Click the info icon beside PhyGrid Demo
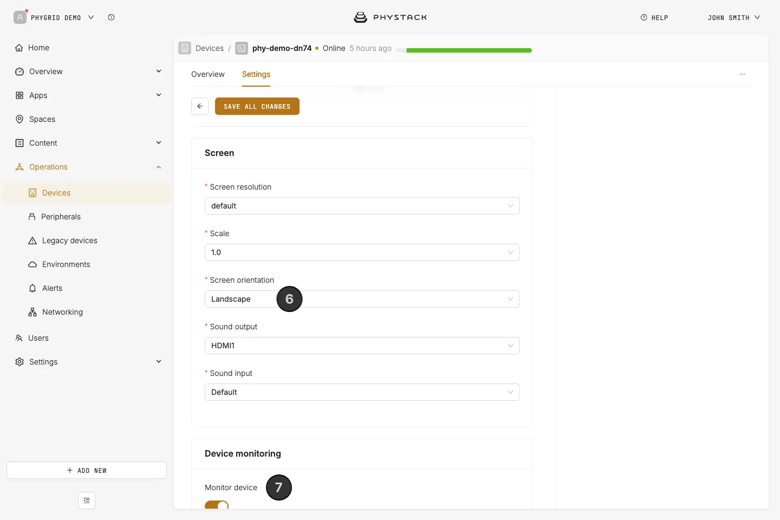The width and height of the screenshot is (780, 520). coord(111,17)
